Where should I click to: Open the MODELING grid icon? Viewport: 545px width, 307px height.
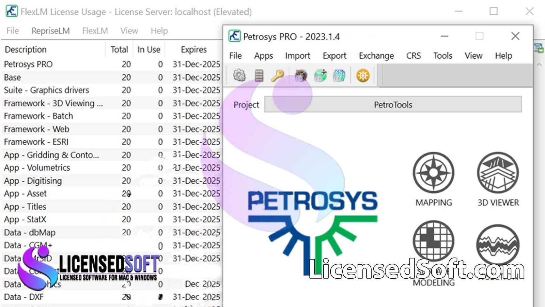click(x=433, y=240)
